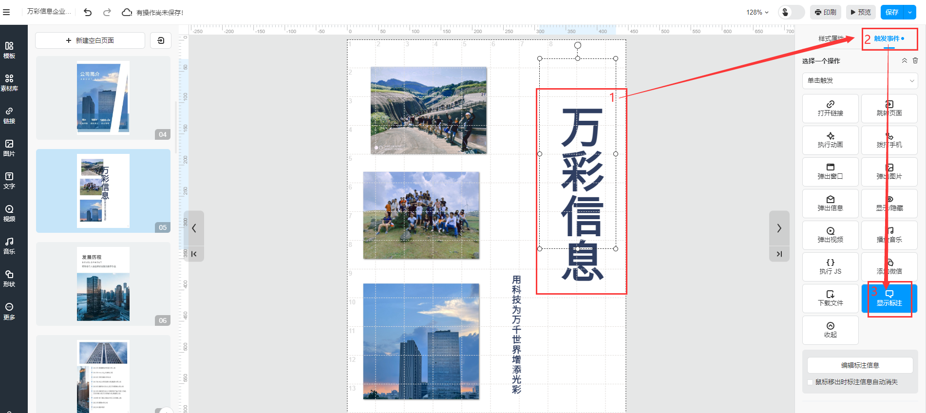Expand the 保存 save options arrow
The image size is (926, 413).
[x=910, y=12]
